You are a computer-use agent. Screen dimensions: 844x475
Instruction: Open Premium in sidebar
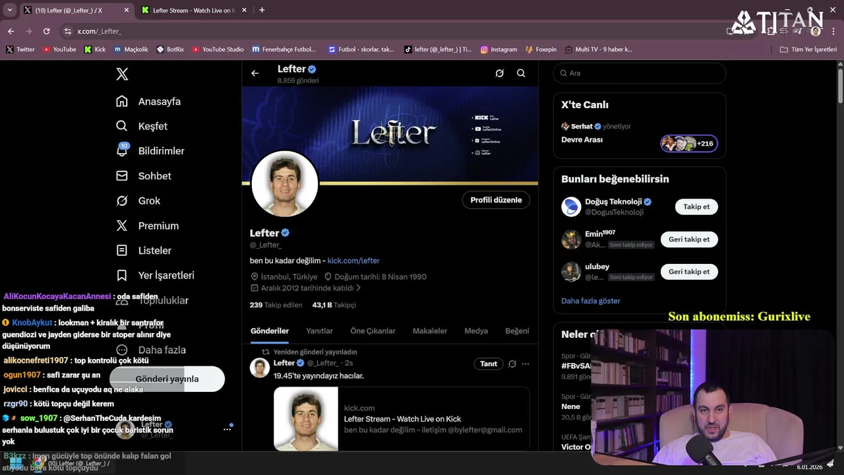[148, 226]
